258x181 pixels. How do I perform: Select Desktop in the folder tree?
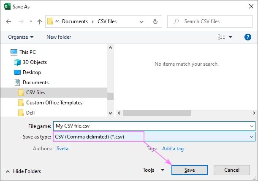[x=32, y=72]
